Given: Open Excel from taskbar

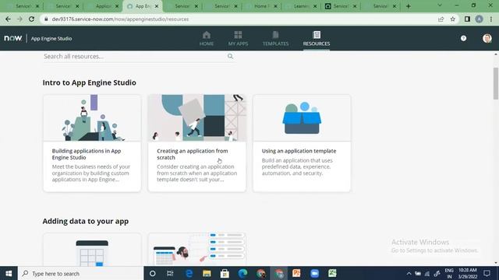Looking at the screenshot, I should coord(332,273).
